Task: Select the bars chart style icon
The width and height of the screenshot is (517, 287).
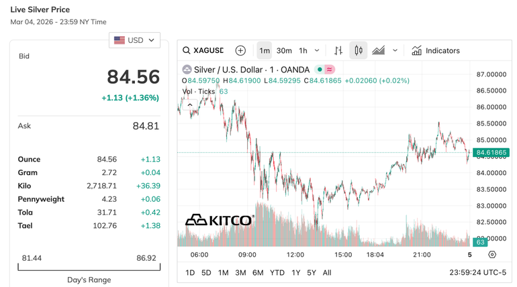Action: [338, 50]
